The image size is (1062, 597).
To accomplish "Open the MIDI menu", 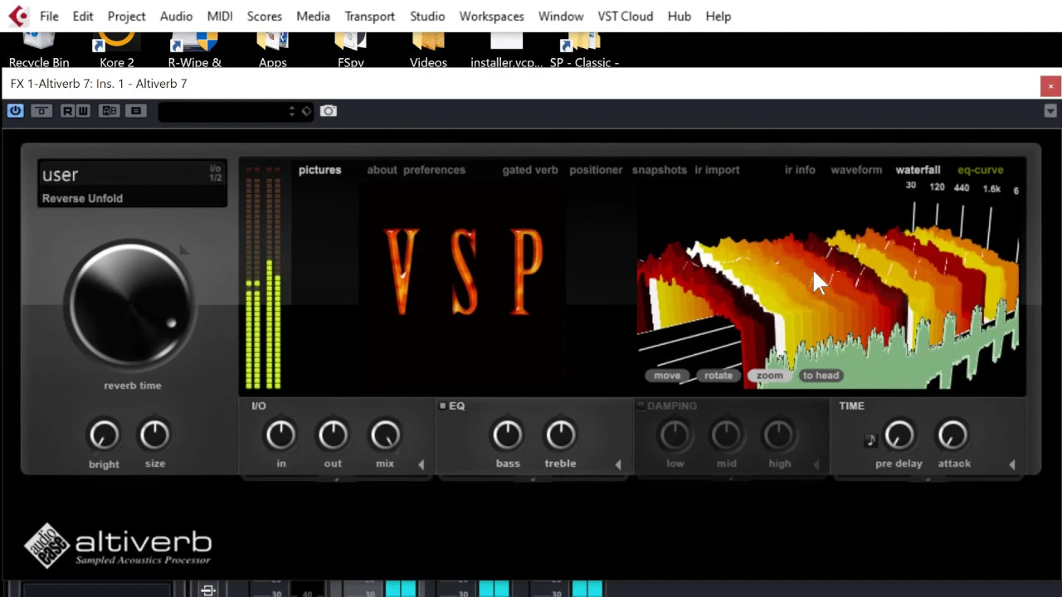I will tap(220, 16).
